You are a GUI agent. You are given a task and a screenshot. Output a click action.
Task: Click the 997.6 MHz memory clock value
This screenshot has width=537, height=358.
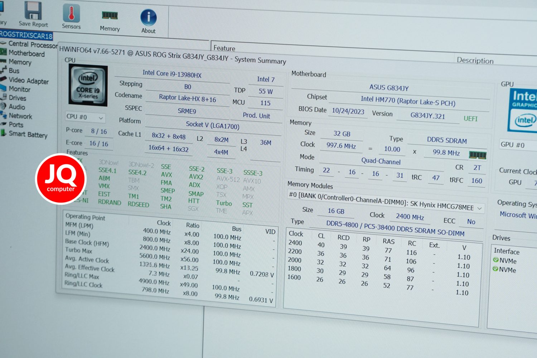pyautogui.click(x=341, y=146)
